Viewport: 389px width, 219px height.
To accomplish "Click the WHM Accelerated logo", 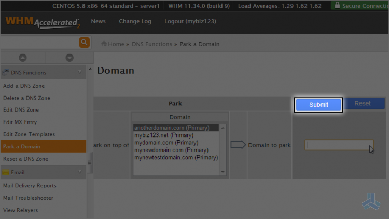I will pyautogui.click(x=43, y=23).
